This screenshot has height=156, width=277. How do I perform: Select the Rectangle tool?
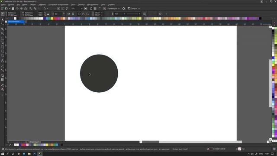tap(2, 47)
